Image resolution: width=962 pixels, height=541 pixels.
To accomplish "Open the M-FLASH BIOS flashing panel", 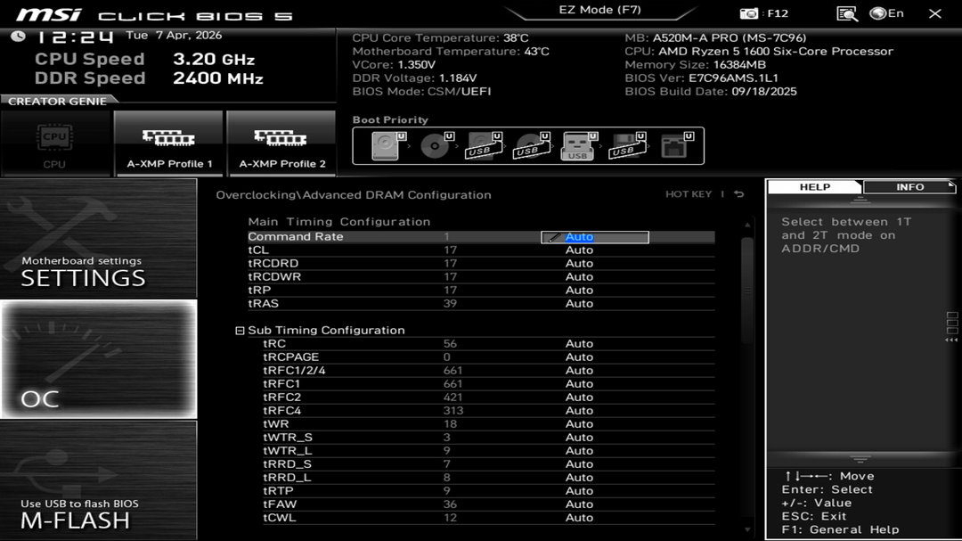I will coord(98,480).
